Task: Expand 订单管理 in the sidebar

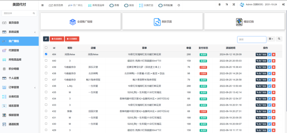Action: pyautogui.click(x=19, y=87)
